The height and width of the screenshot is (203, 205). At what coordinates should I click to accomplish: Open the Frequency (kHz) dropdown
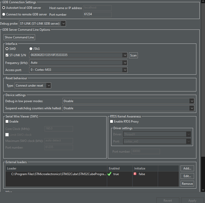pos(78,63)
